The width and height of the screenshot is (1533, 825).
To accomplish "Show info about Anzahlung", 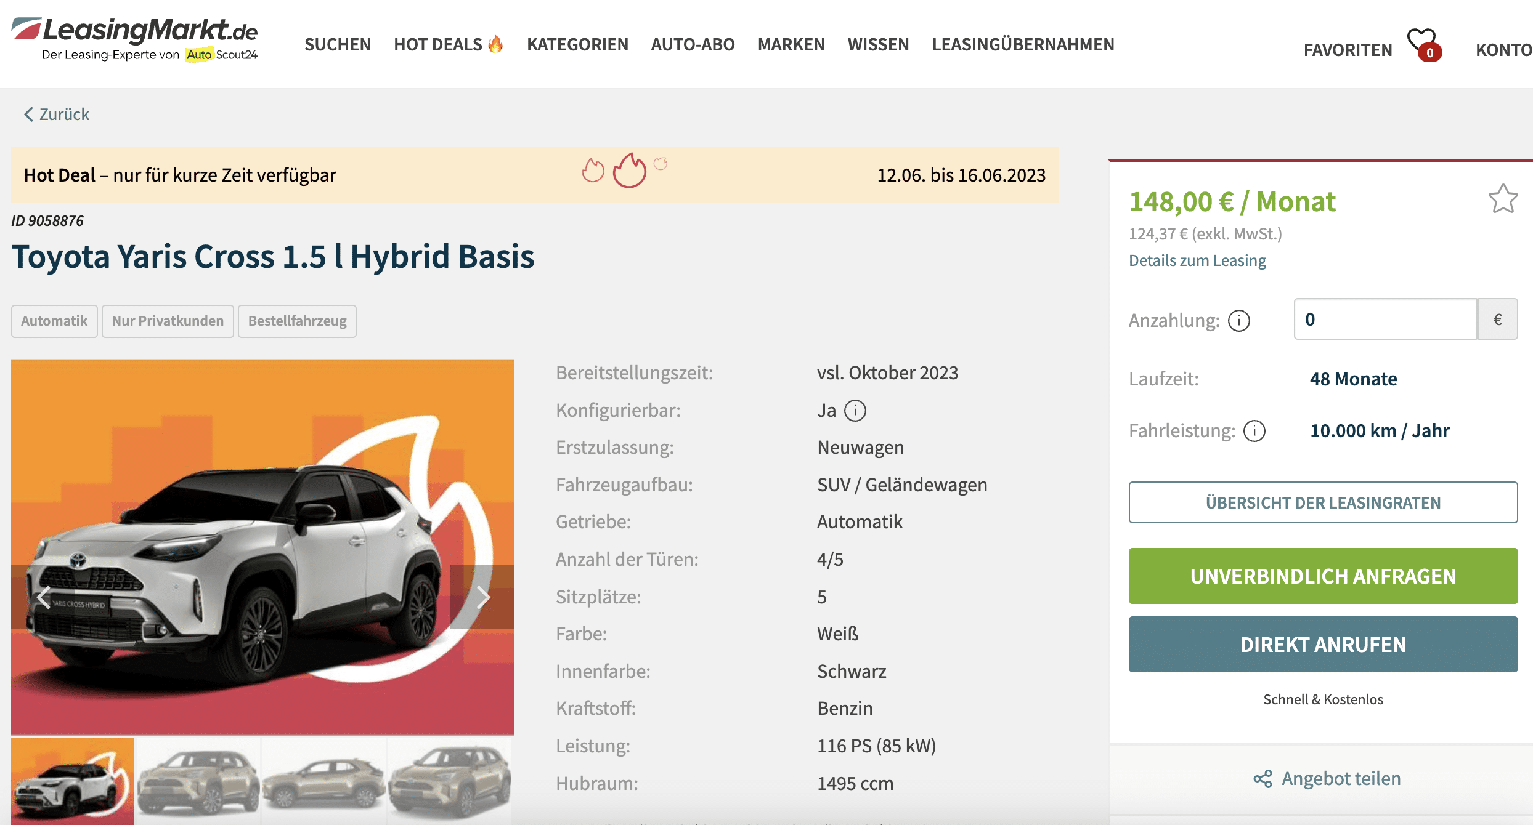I will click(1238, 321).
